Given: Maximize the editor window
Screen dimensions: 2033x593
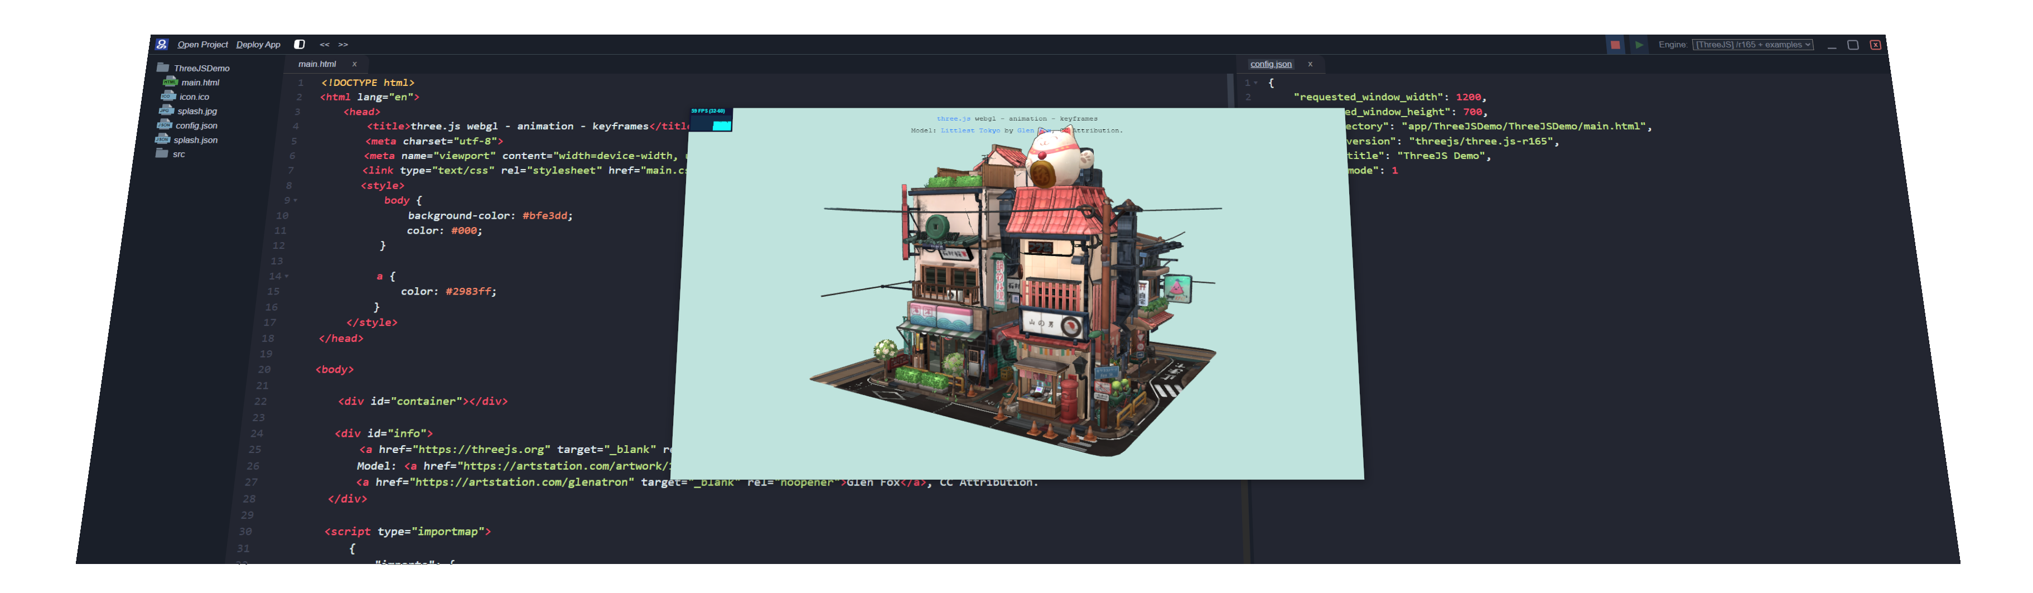Looking at the screenshot, I should click(x=1853, y=45).
